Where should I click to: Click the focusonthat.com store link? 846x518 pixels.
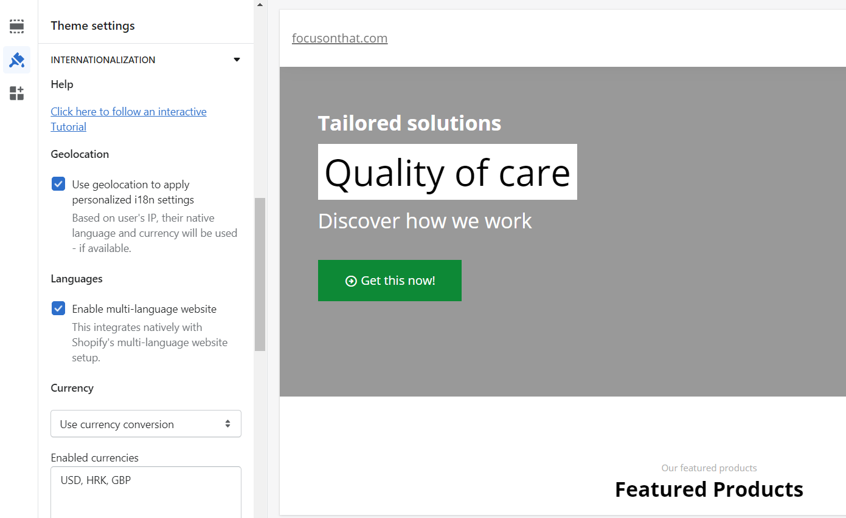pos(339,38)
